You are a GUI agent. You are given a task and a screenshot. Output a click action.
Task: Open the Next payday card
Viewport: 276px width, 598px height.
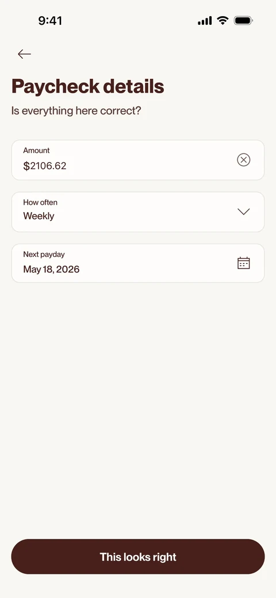pos(138,263)
